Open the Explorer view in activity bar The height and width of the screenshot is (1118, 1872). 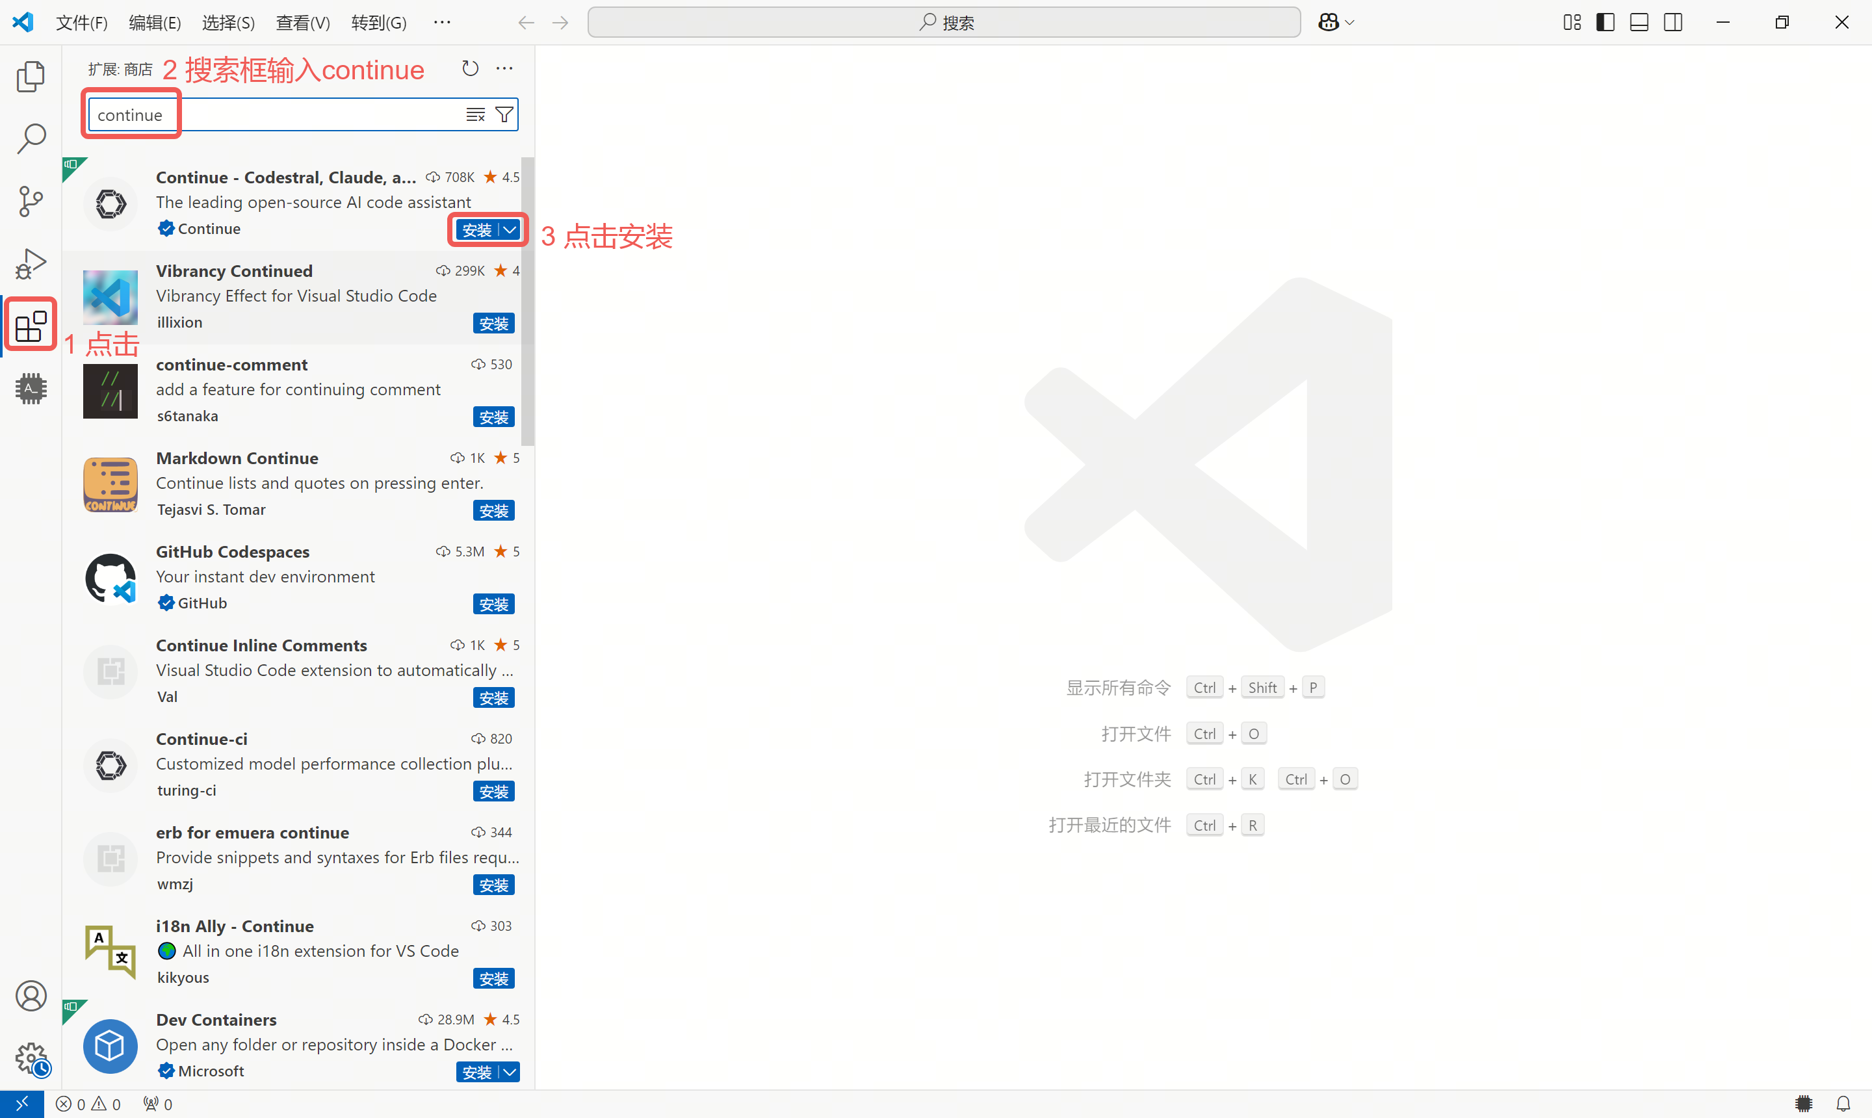(x=30, y=76)
